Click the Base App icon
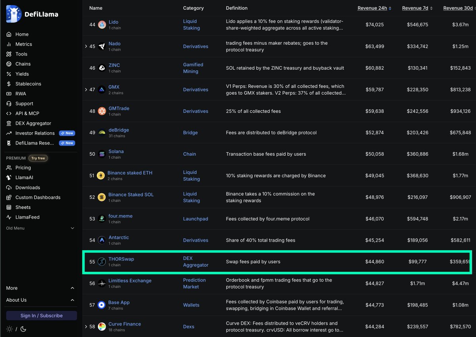This screenshot has height=337, width=476. tap(102, 305)
